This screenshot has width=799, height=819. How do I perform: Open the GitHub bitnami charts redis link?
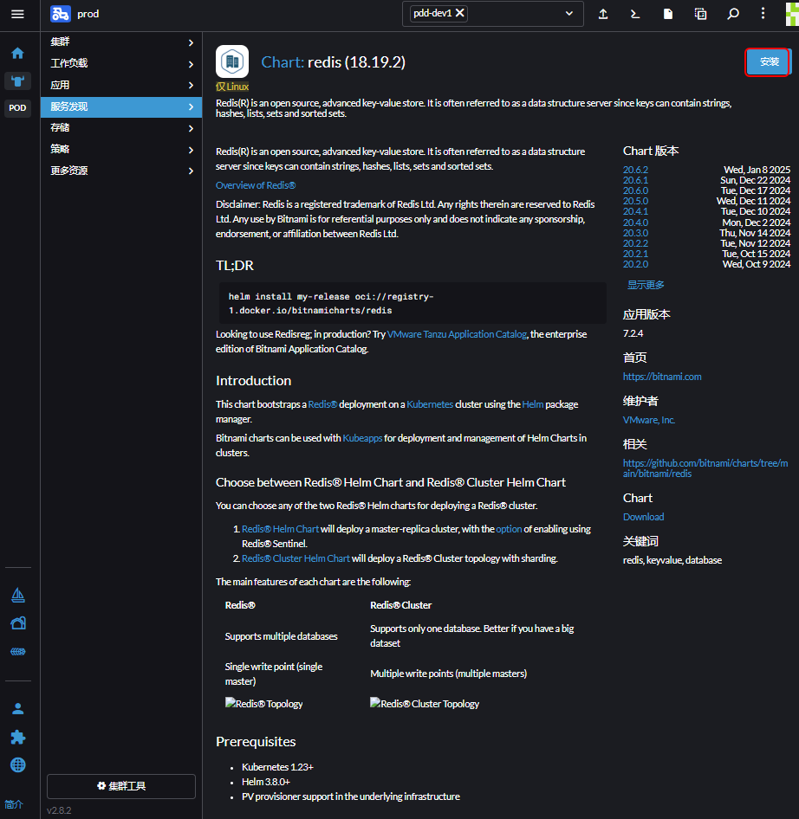pyautogui.click(x=705, y=468)
